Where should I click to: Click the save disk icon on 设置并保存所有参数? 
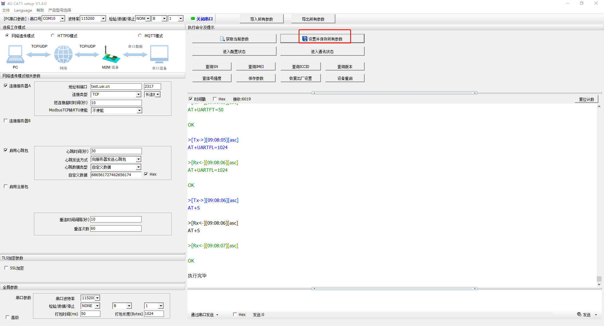[305, 39]
